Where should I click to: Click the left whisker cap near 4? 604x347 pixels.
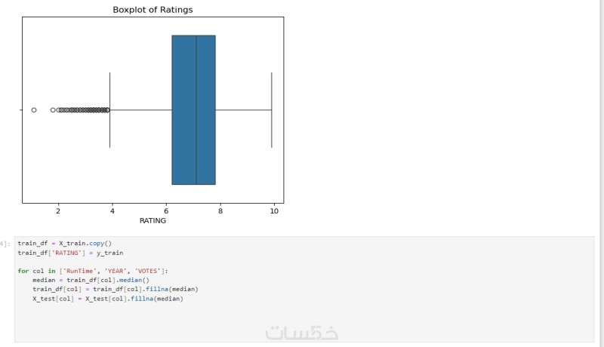tap(110, 110)
